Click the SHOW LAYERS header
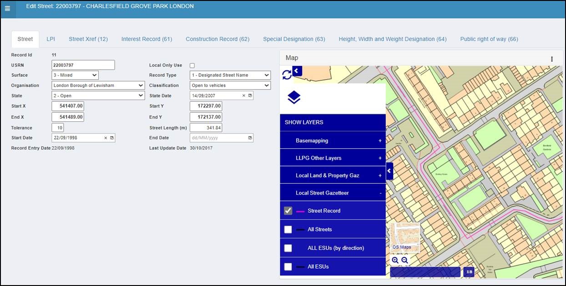 (333, 123)
